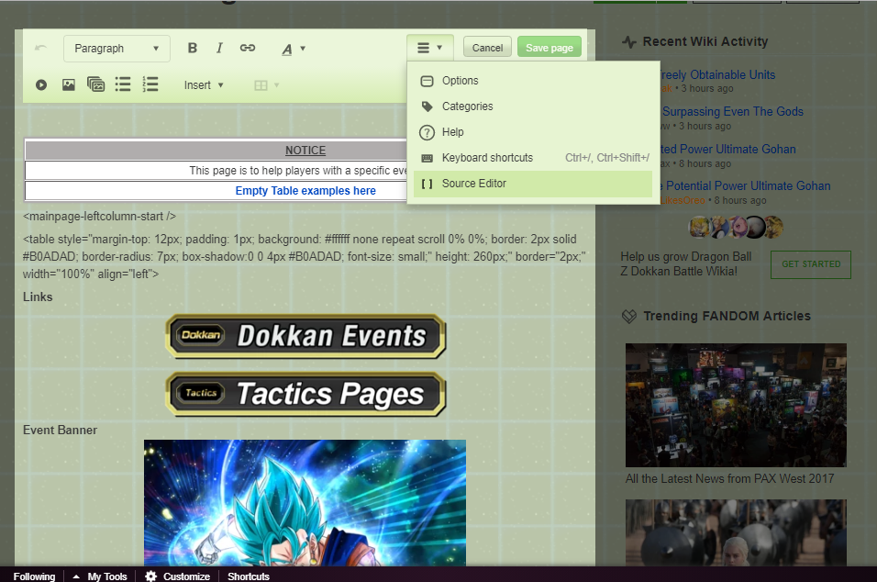This screenshot has height=582, width=877.
Task: Open the second trending article thumbnail
Action: pyautogui.click(x=736, y=532)
